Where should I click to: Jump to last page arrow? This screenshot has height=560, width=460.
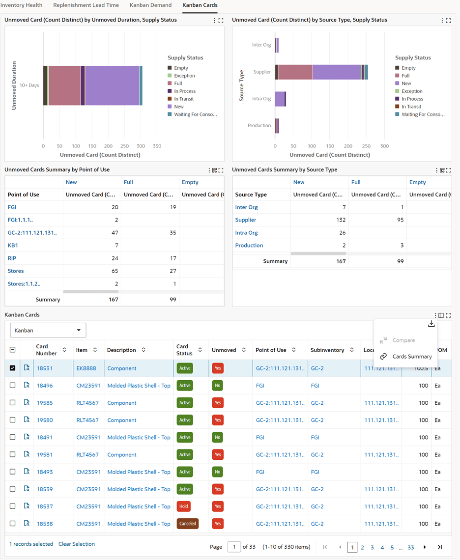pyautogui.click(x=440, y=547)
